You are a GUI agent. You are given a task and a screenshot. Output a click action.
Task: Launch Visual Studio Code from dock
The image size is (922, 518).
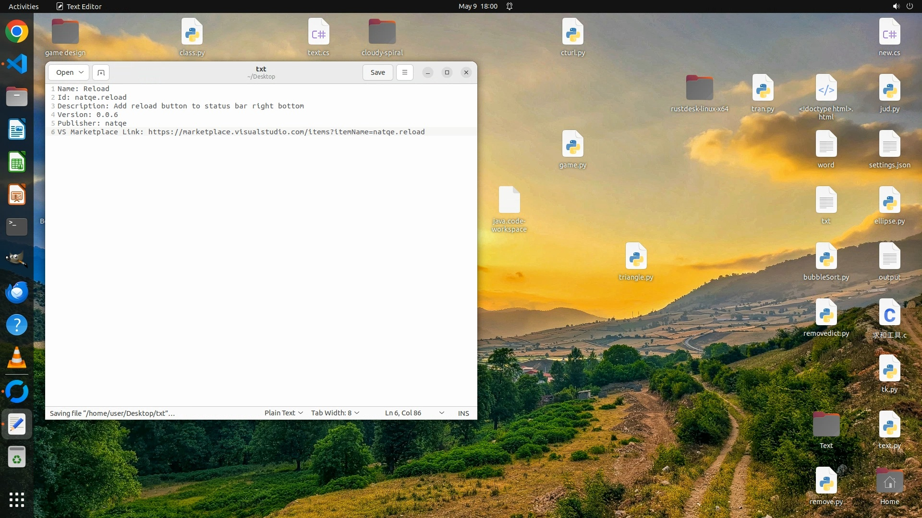(x=17, y=64)
